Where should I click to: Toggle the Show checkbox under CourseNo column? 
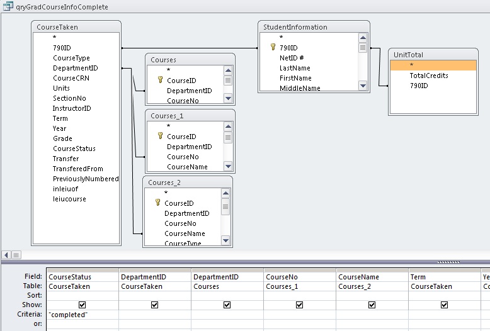coord(300,305)
